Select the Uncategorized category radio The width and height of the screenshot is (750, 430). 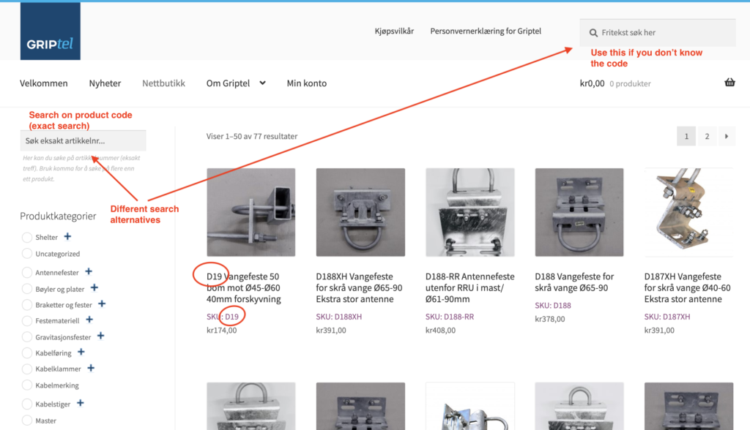(27, 254)
